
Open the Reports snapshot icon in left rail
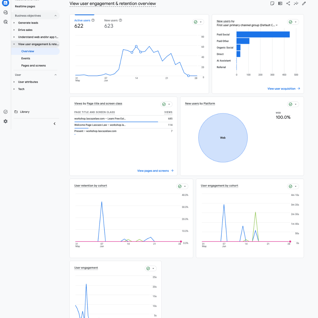(6, 3)
